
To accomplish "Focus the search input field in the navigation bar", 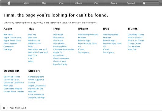I will click(x=151, y=3).
